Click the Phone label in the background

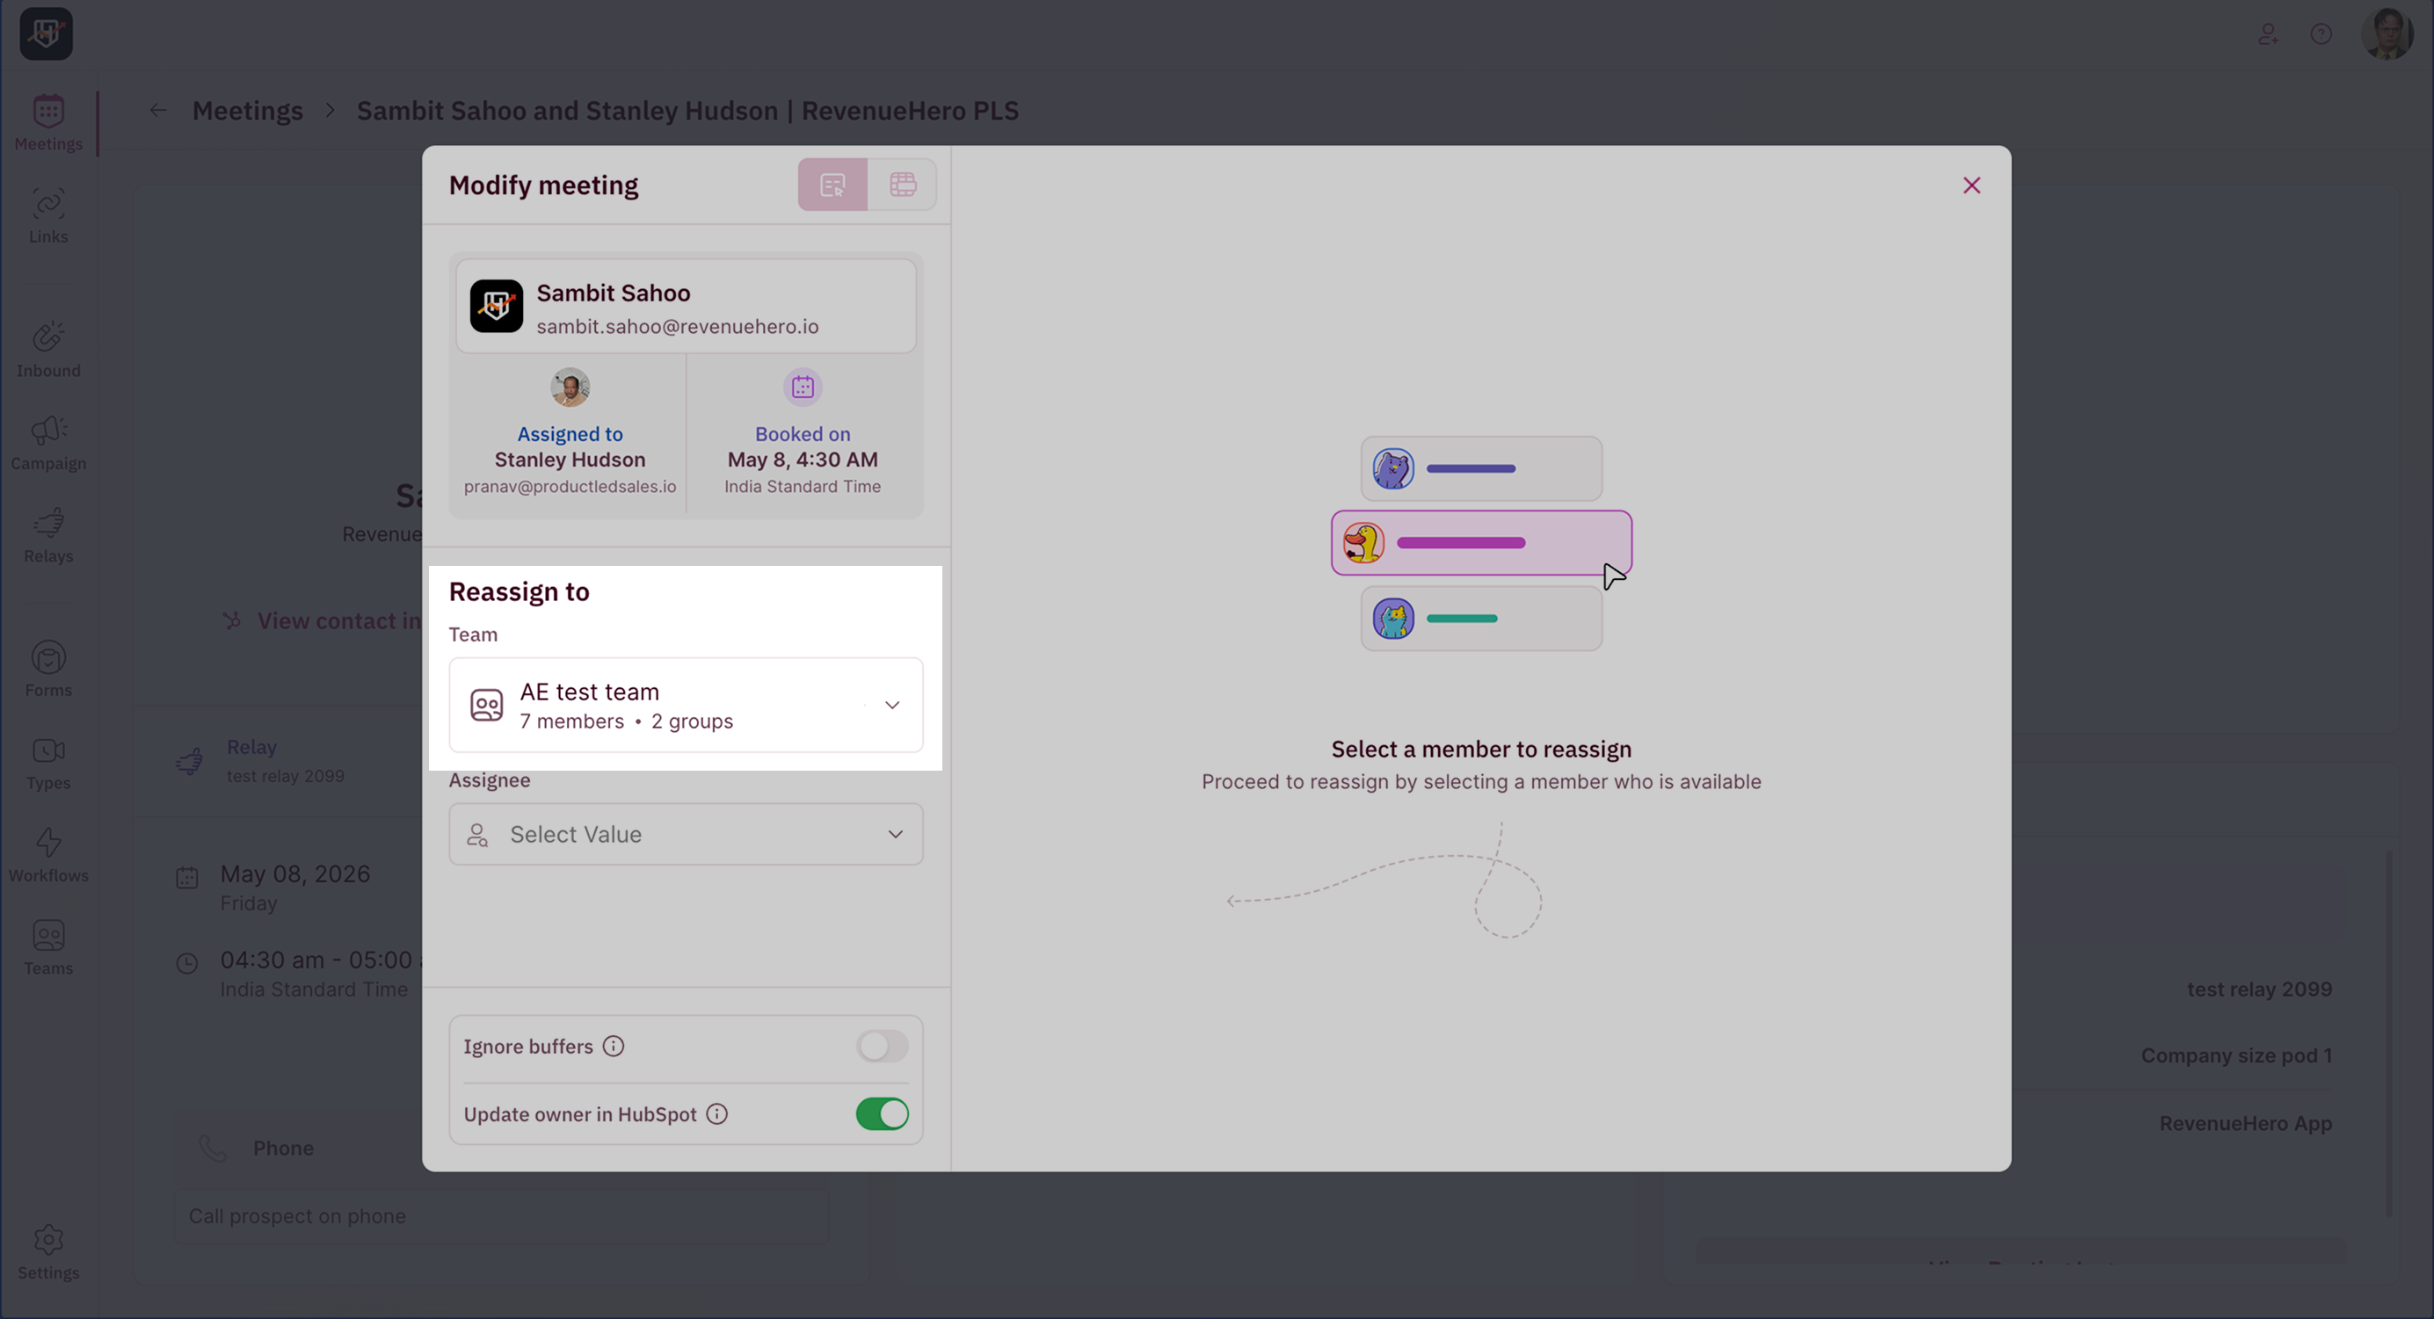pos(282,1148)
